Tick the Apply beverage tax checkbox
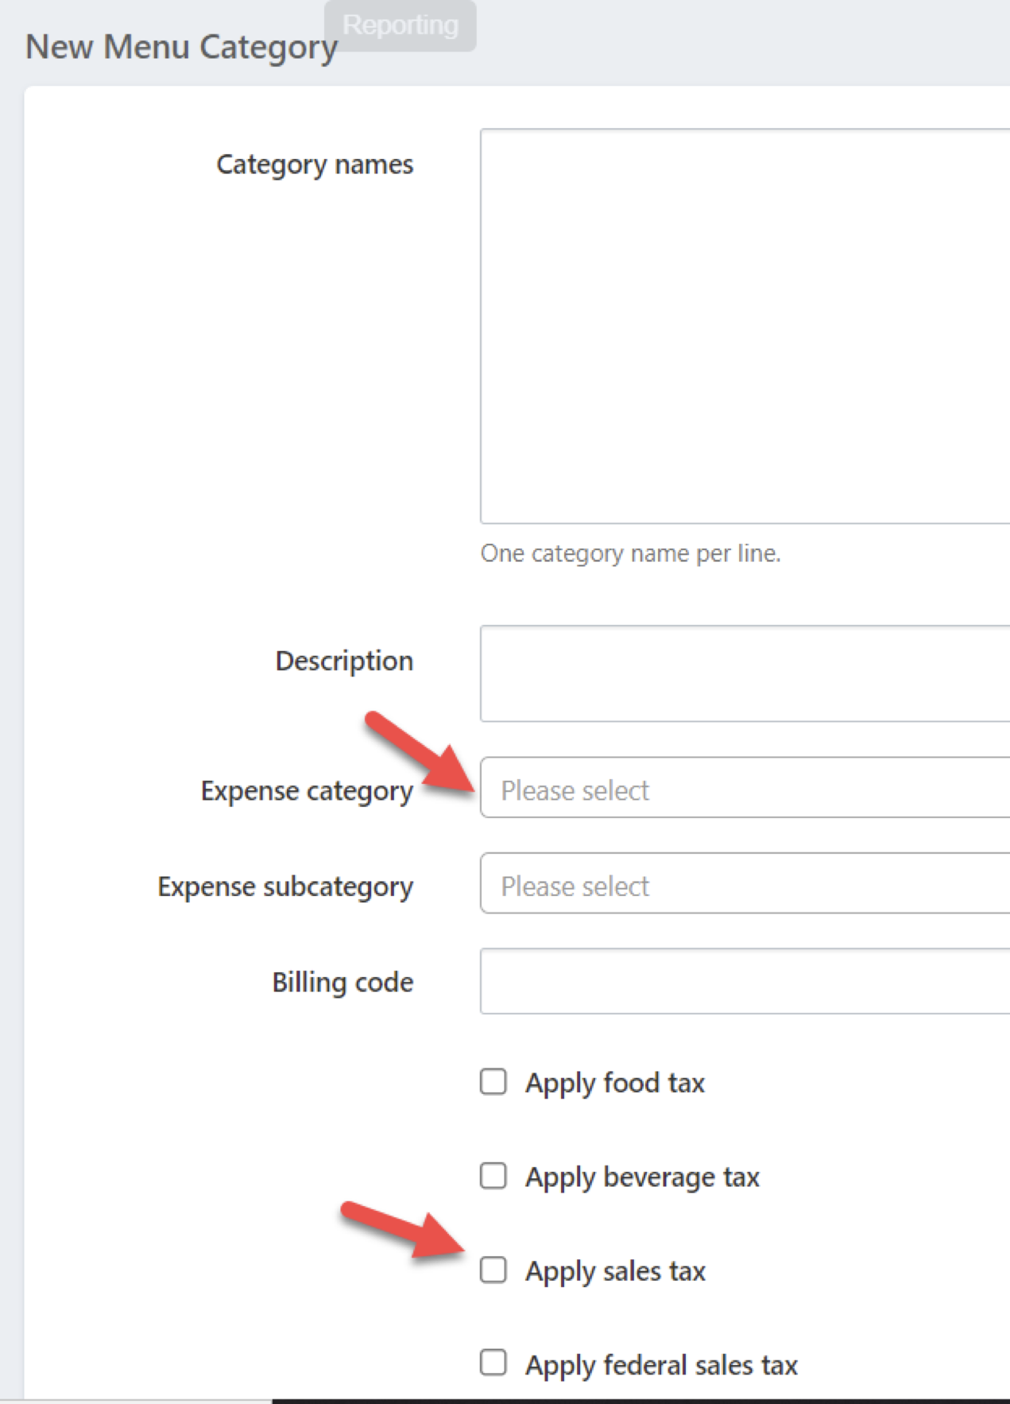Image resolution: width=1010 pixels, height=1404 pixels. click(x=493, y=1176)
